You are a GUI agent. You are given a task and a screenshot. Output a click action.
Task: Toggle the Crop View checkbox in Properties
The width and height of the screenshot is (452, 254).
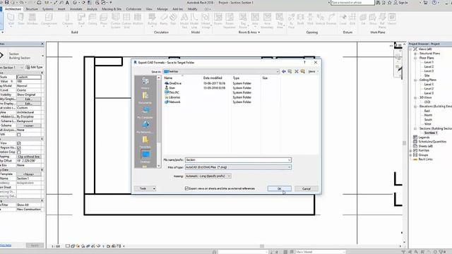point(19,143)
